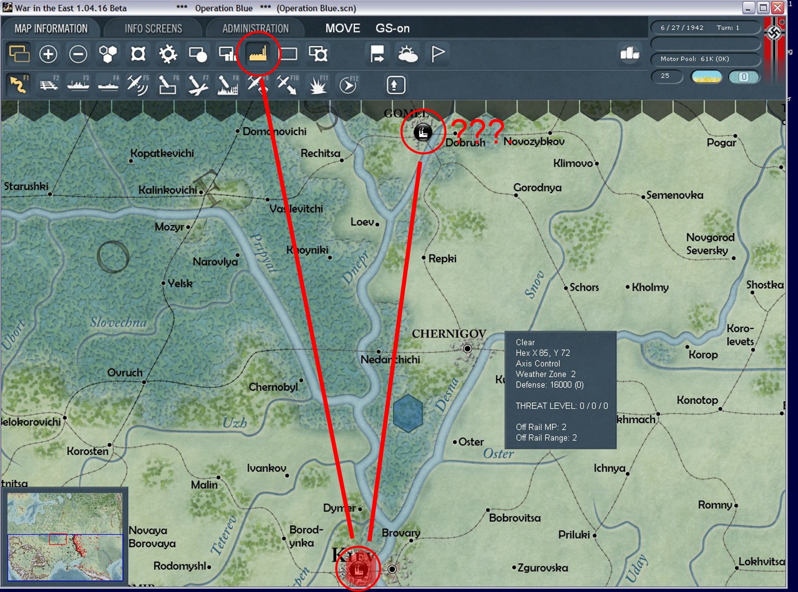Click the Repki town label

442,258
